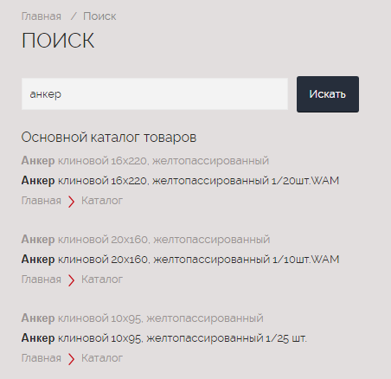Click the Основной каталог товаров heading
The image size is (391, 379).
(x=109, y=138)
